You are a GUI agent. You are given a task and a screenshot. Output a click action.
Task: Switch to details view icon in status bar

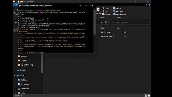pyautogui.click(x=146, y=96)
